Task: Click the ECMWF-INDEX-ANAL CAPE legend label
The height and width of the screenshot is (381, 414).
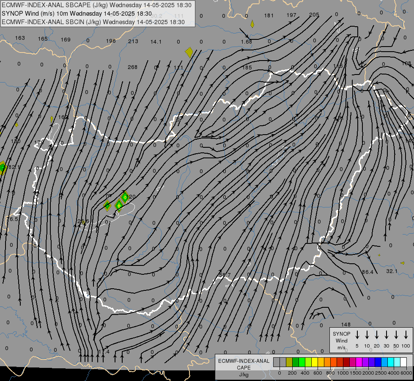Action: point(244,367)
